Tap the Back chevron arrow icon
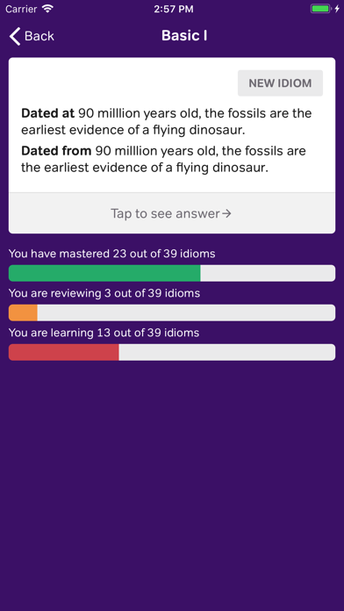 coord(15,36)
